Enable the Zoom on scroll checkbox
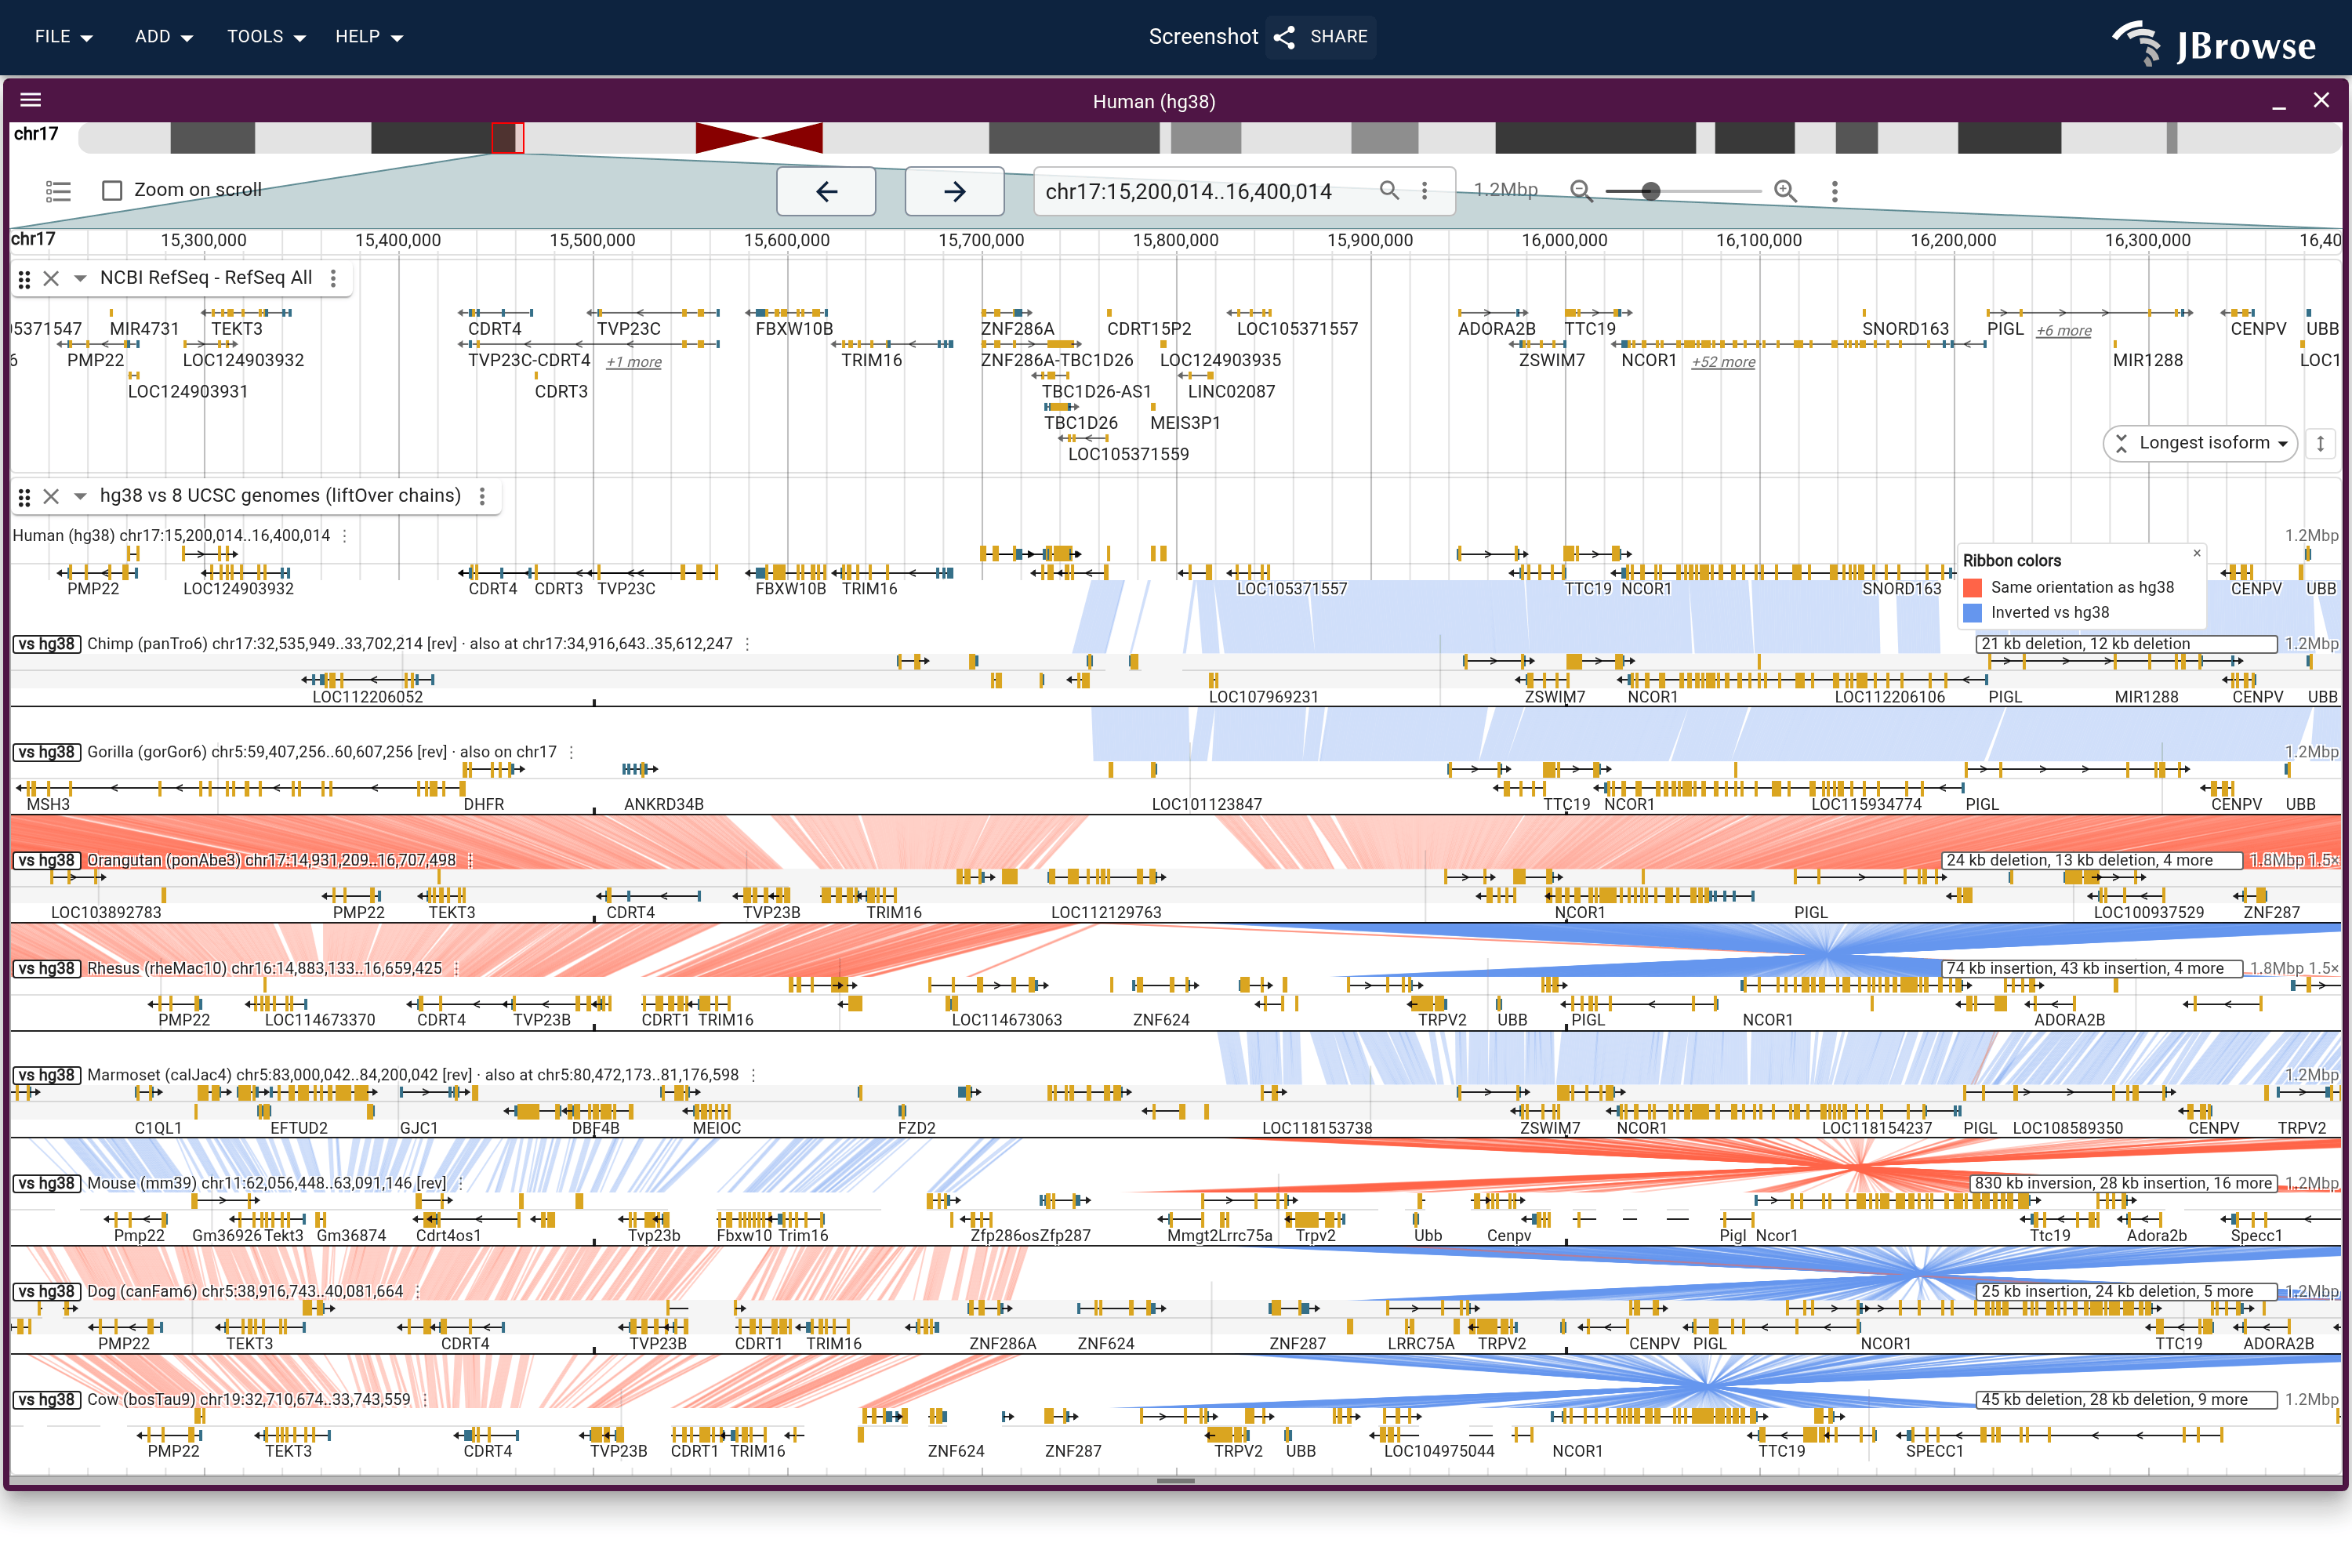 tap(112, 190)
